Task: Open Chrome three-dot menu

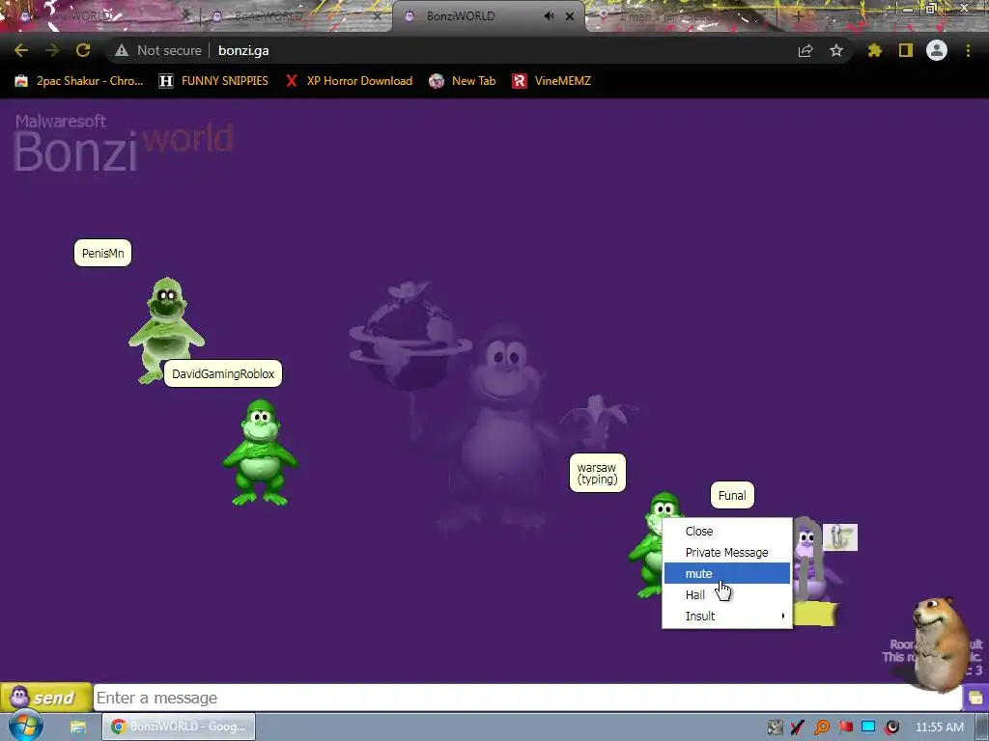Action: pos(968,50)
